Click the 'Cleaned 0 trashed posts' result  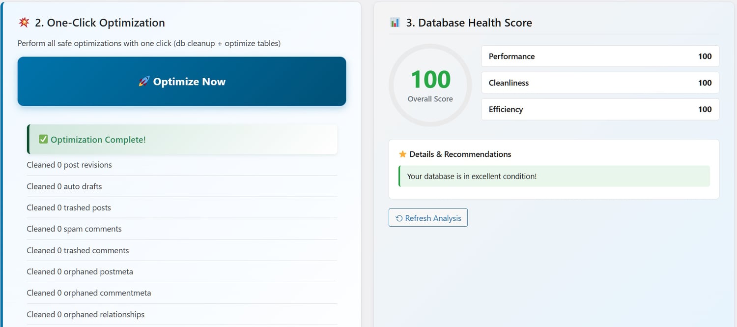pos(69,208)
